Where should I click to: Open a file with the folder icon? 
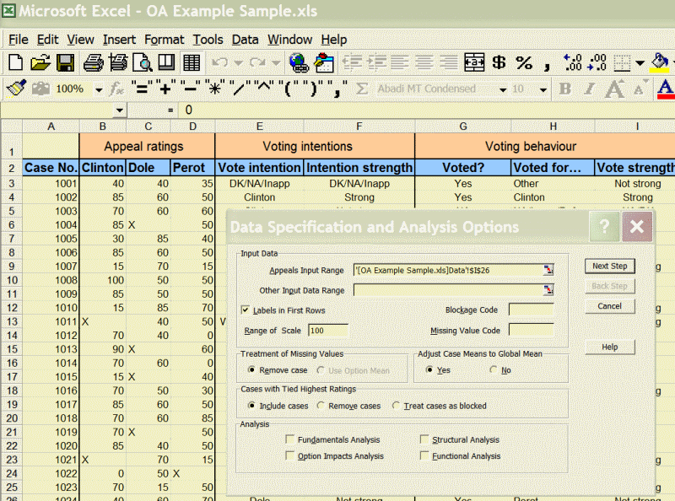pyautogui.click(x=40, y=63)
